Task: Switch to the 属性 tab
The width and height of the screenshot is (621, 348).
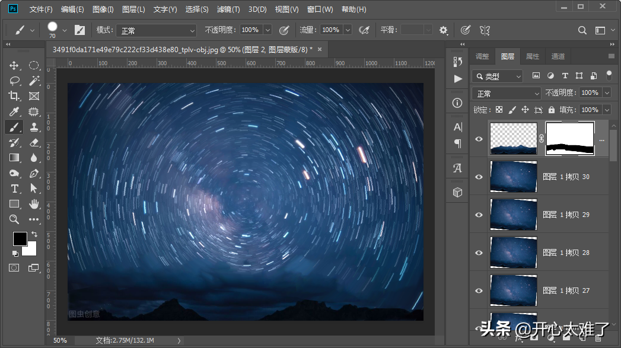Action: pos(532,56)
